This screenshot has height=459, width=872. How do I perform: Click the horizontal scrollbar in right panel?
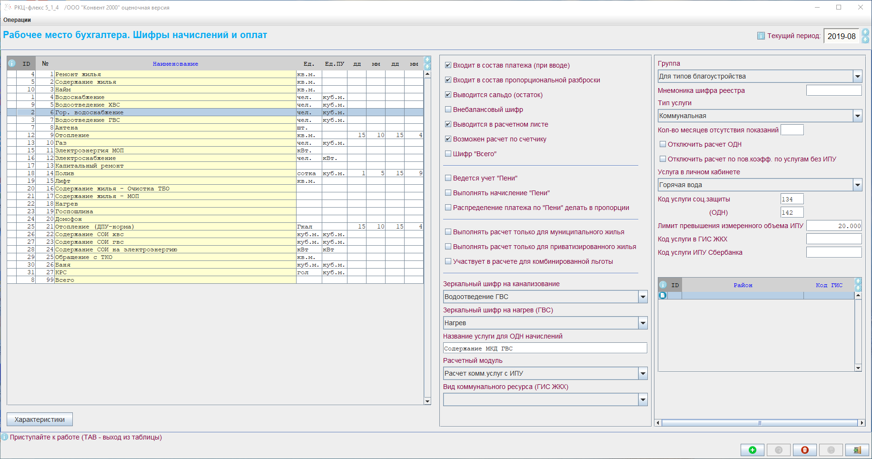coord(760,423)
